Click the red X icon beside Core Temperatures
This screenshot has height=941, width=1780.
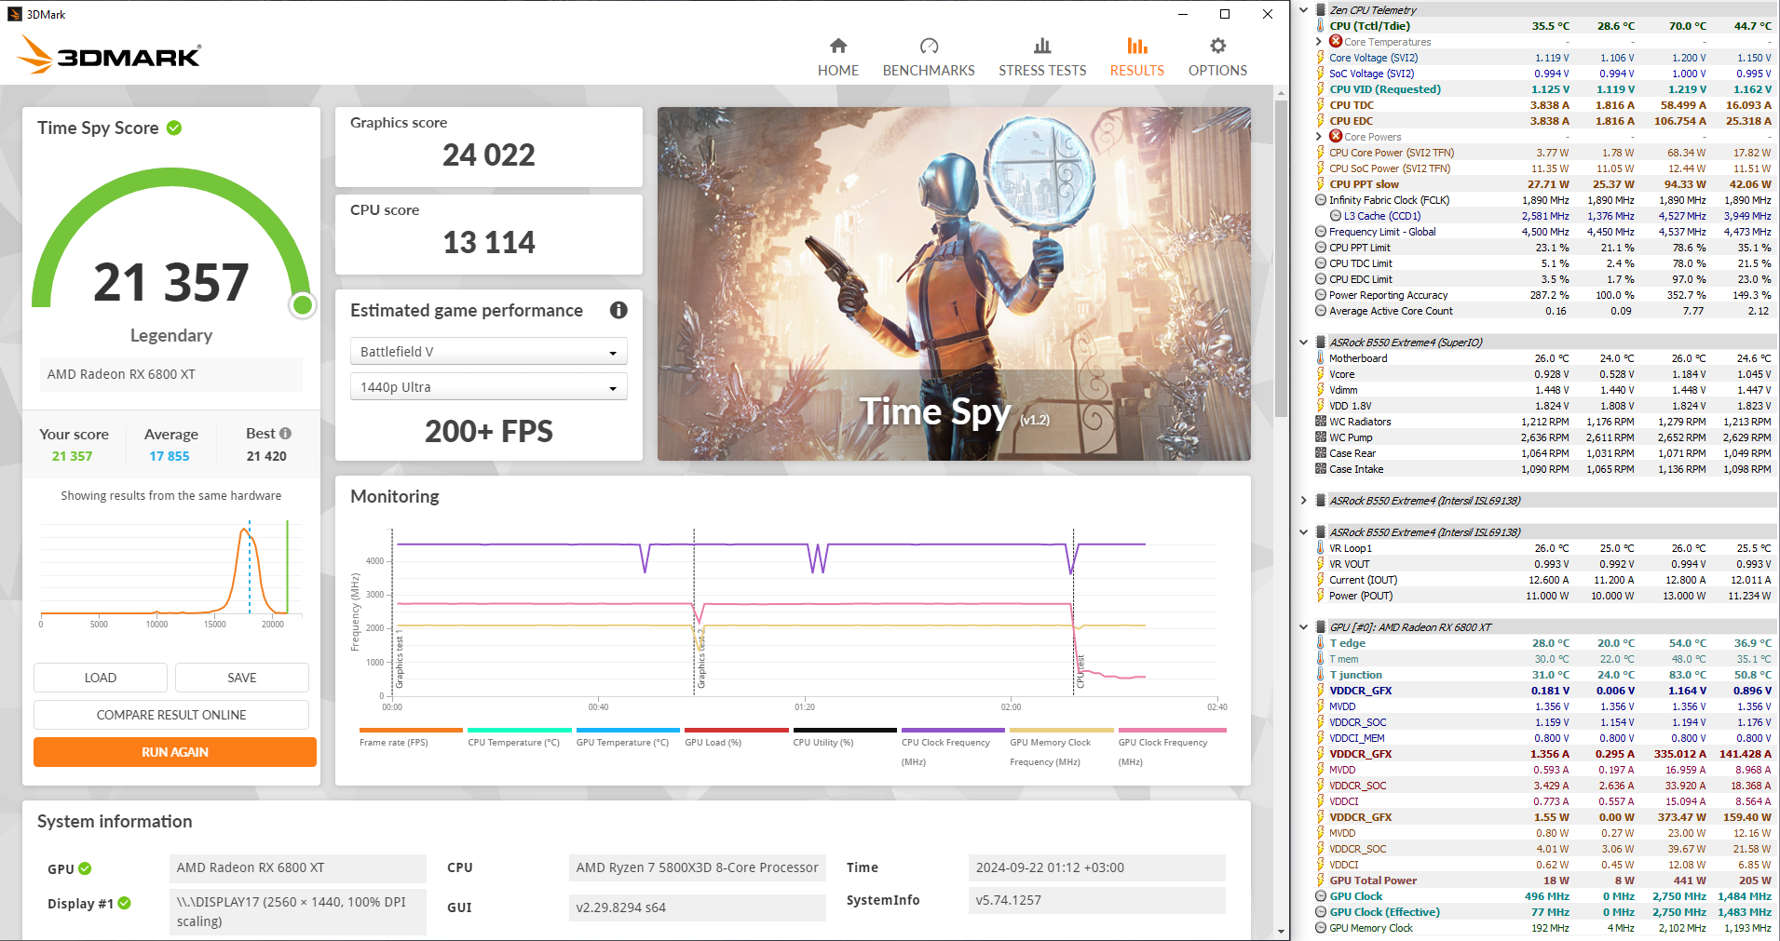pos(1336,41)
